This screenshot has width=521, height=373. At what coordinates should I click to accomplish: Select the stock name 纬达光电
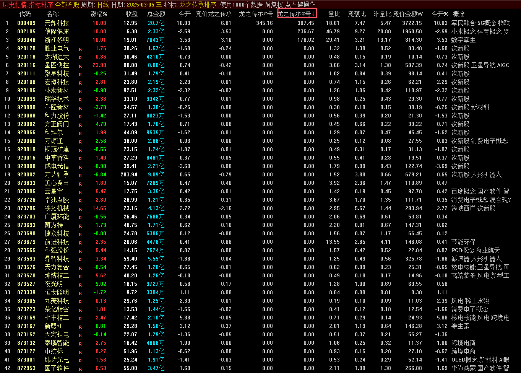pos(57,360)
